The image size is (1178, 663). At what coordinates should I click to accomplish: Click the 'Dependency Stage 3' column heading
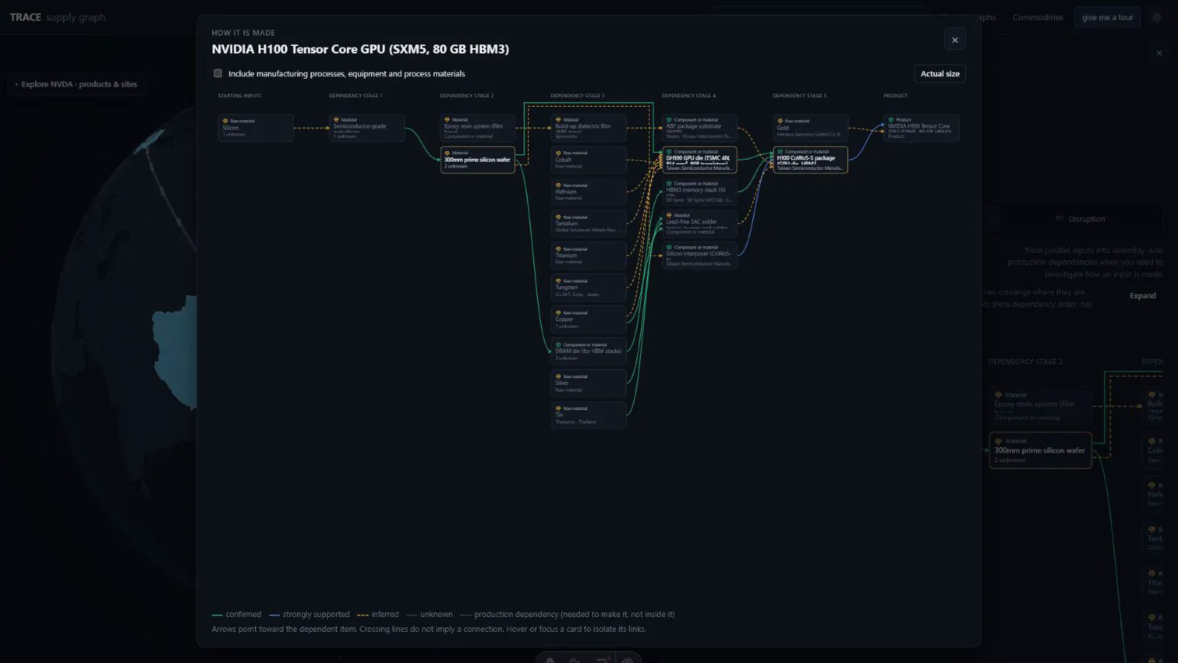[x=577, y=96]
